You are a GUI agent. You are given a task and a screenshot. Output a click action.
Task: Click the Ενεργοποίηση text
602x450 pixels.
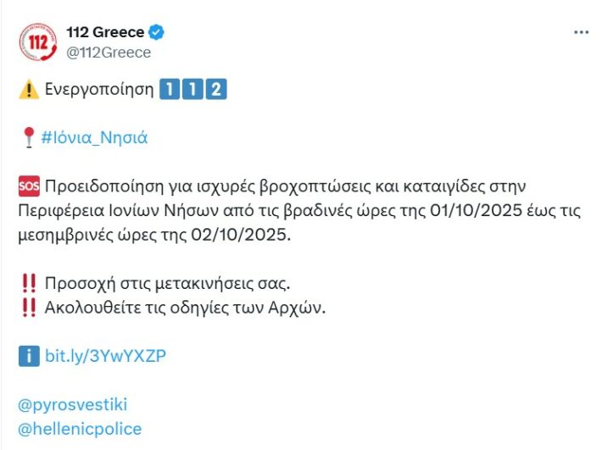(98, 89)
